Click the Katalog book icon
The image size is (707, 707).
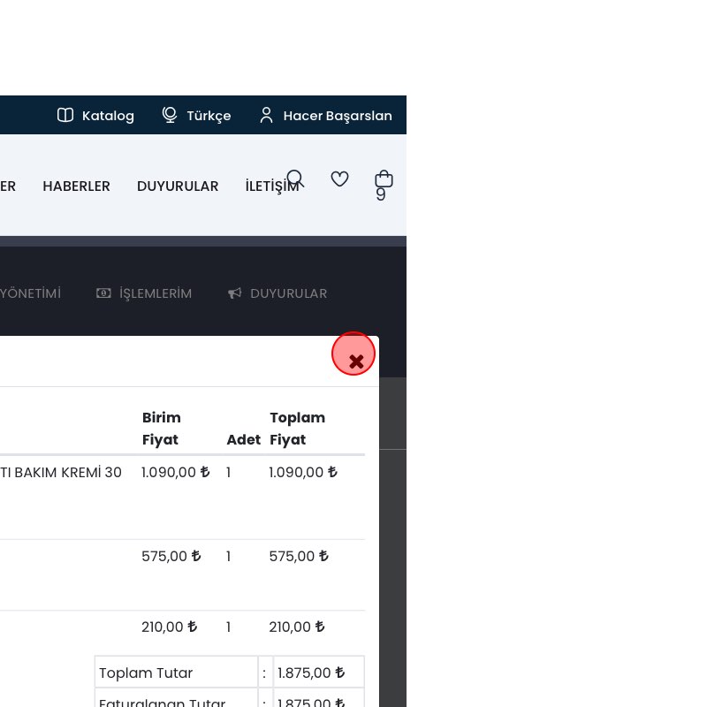pyautogui.click(x=65, y=116)
